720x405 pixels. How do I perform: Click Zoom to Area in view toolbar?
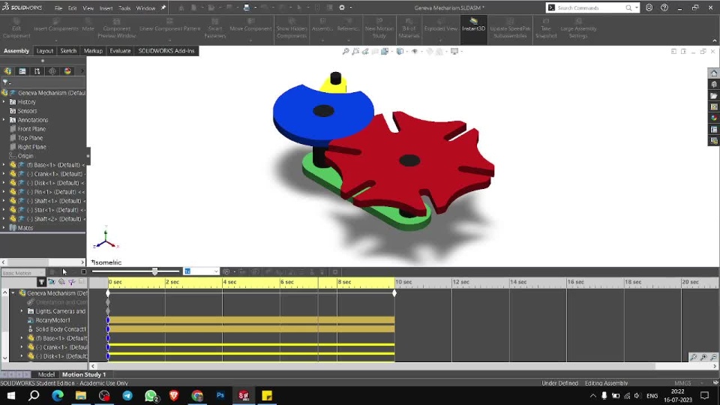point(355,52)
